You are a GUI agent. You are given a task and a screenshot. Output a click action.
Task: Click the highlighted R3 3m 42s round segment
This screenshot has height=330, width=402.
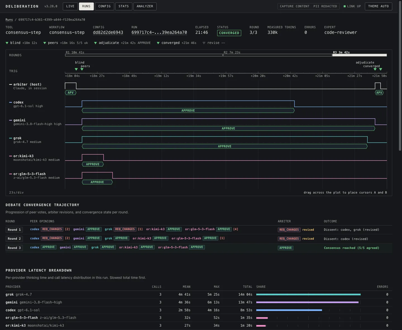pyautogui.click(x=360, y=55)
